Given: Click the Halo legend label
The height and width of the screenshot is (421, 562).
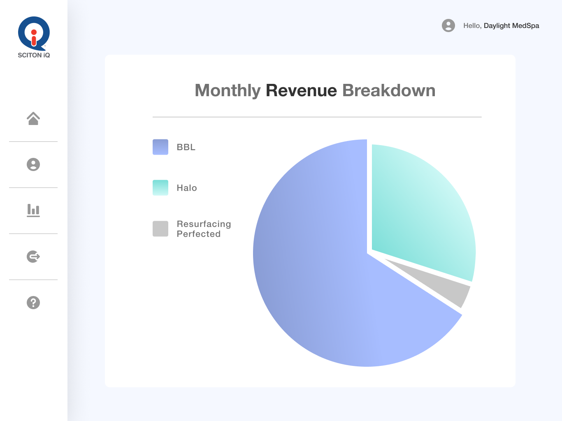Looking at the screenshot, I should coord(187,188).
